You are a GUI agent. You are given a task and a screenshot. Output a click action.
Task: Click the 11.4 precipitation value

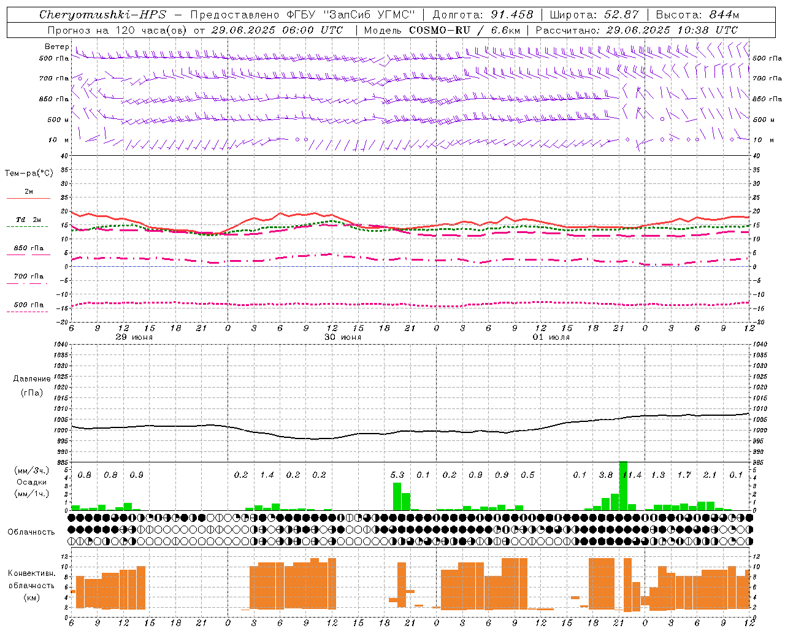point(632,475)
